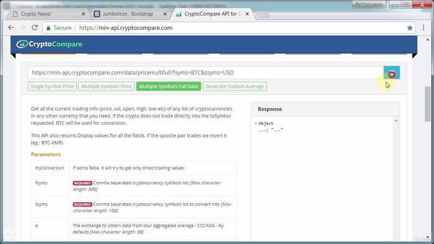Bookmark page with the star icon
The width and height of the screenshot is (434, 244).
(x=410, y=28)
